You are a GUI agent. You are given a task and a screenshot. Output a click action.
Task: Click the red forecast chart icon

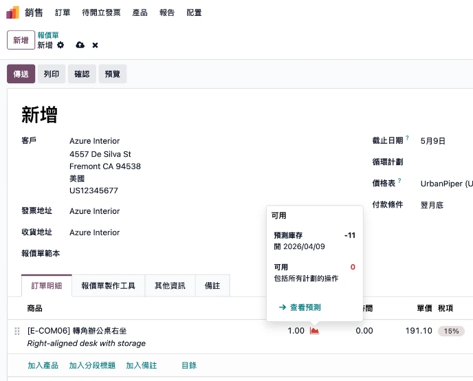tap(314, 331)
